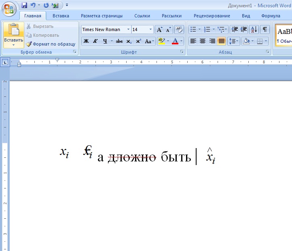Switch to the Вставка tab
292x251 pixels.
click(61, 16)
